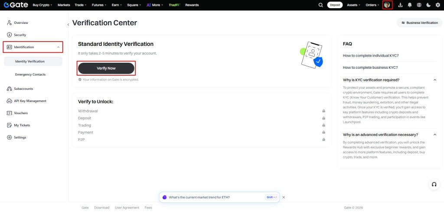The width and height of the screenshot is (444, 212).
Task: Click the sidebar Settings hexagon icon
Action: [9, 138]
